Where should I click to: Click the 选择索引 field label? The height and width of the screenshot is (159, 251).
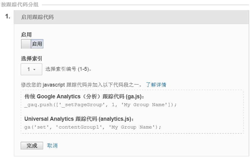[x=31, y=59]
